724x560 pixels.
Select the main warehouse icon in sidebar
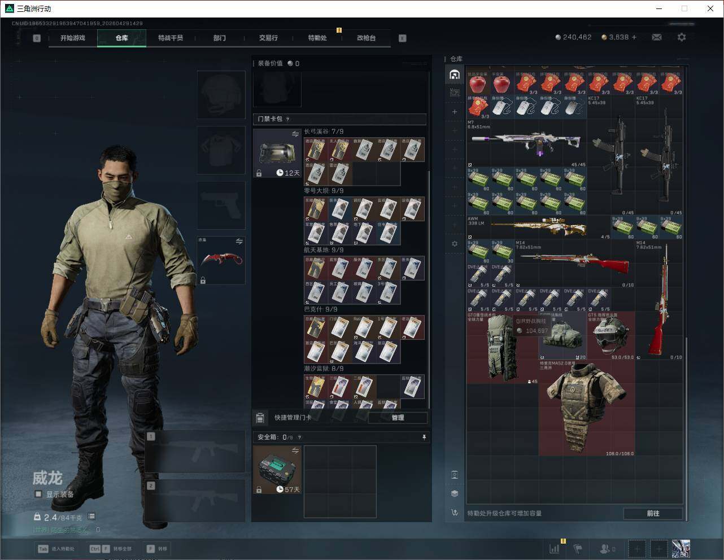click(455, 75)
